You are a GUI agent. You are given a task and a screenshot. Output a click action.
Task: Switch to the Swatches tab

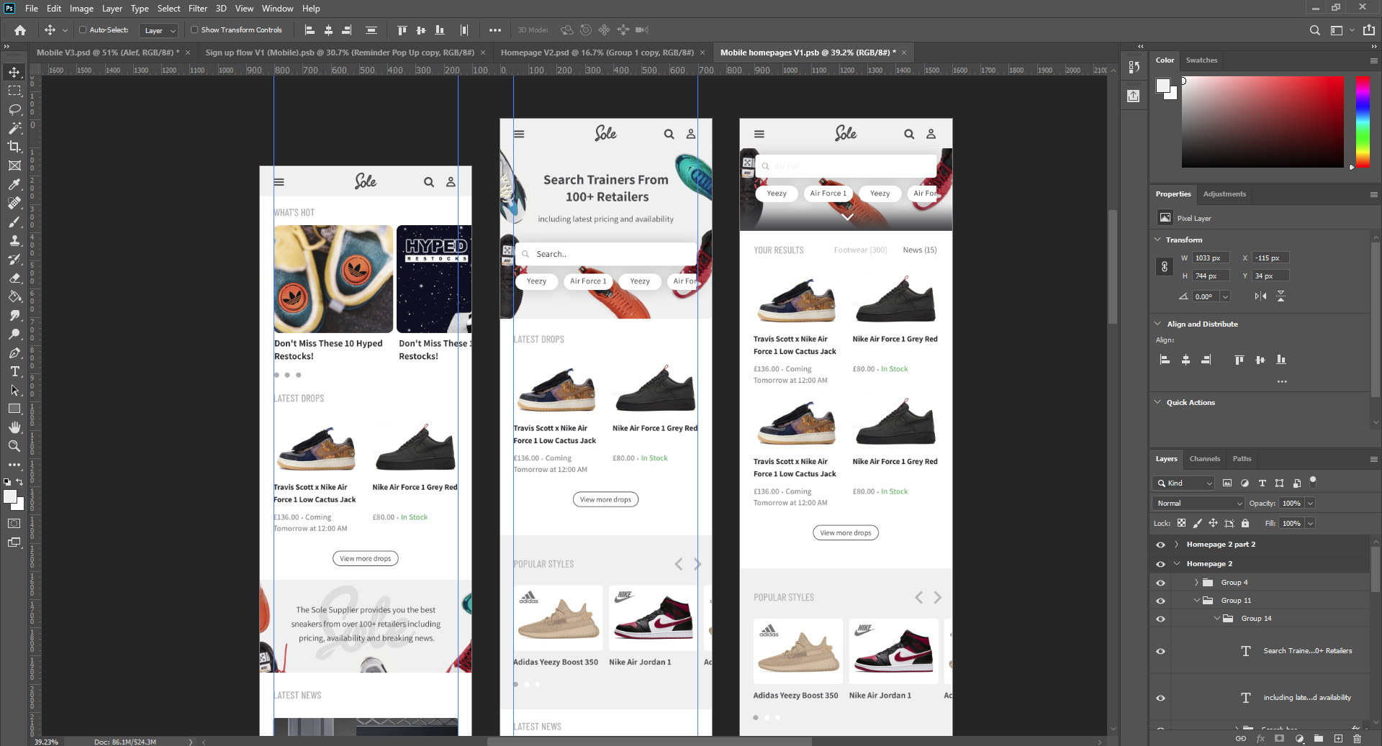[x=1201, y=60]
